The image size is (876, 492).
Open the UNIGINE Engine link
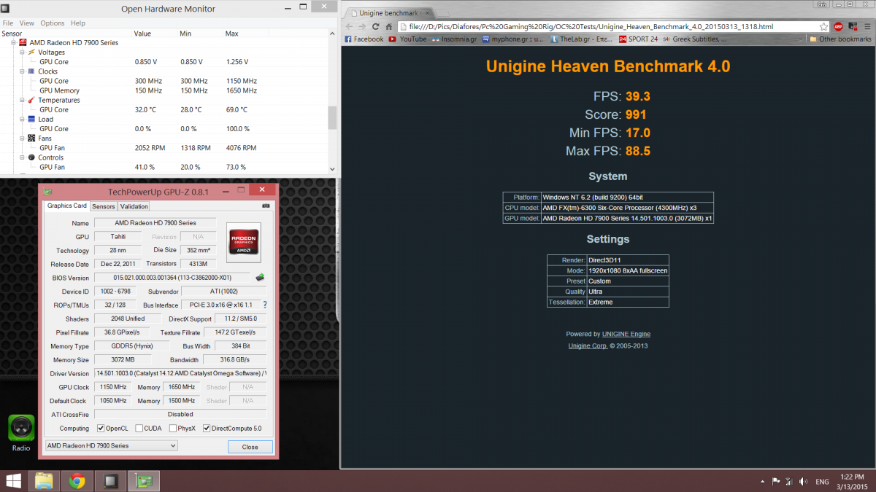click(x=626, y=334)
